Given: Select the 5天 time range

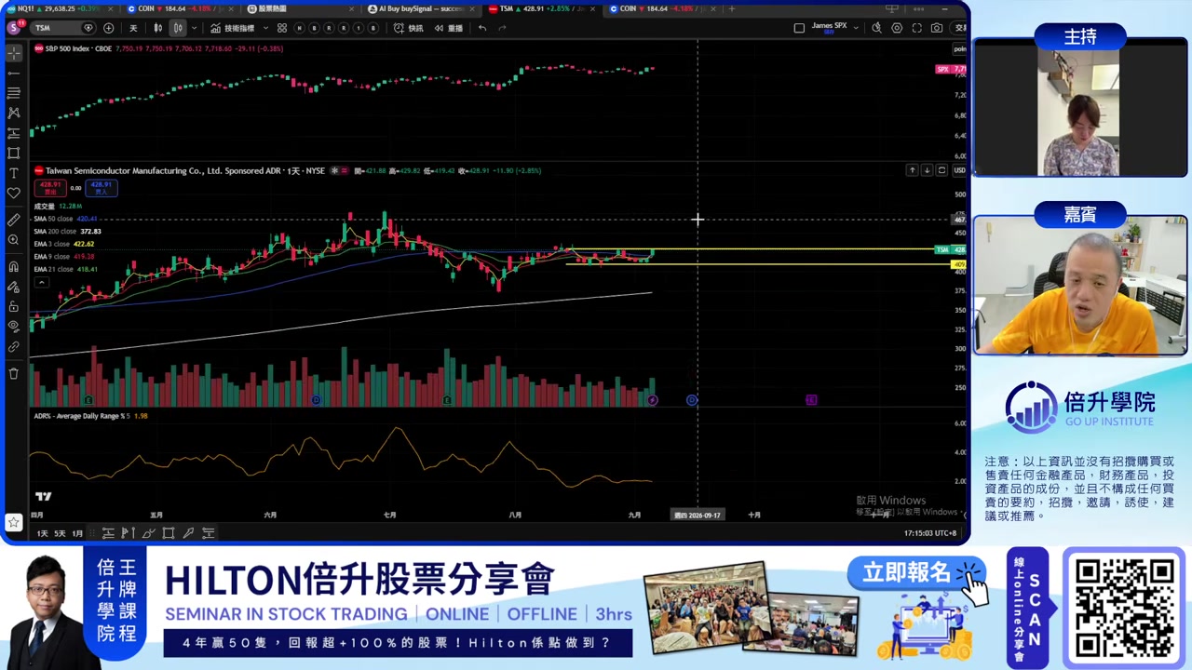Looking at the screenshot, I should pos(60,533).
